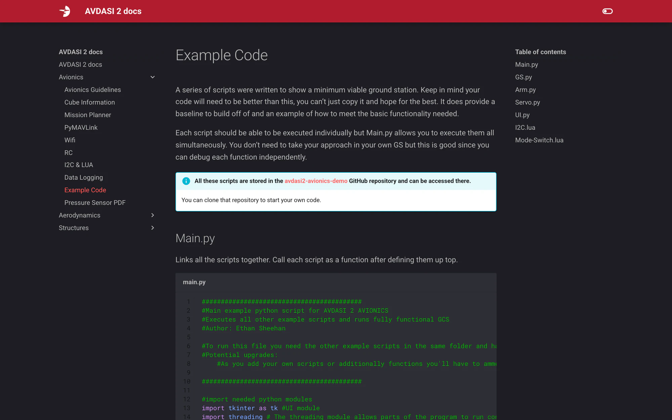Viewport: 672px width, 420px height.
Task: Jump to Arm.py in table of contents
Action: (x=526, y=90)
